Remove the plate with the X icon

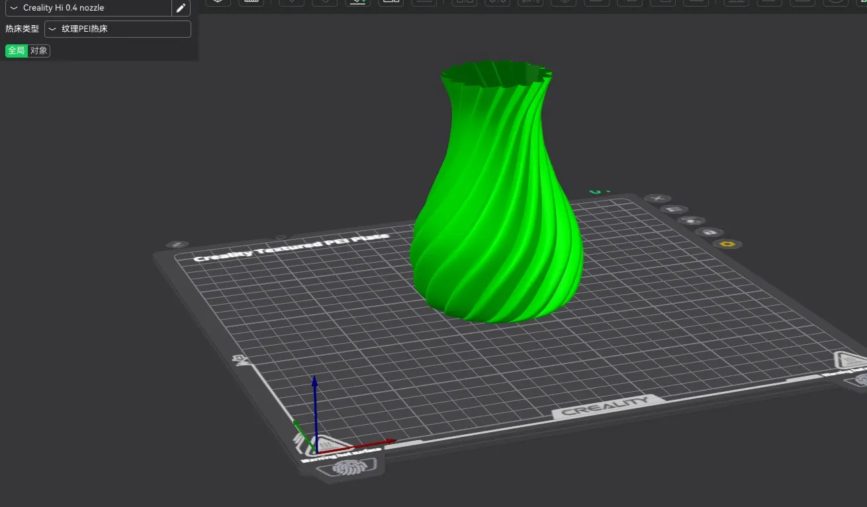658,198
